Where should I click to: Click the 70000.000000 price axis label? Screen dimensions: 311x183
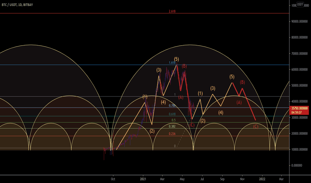pyautogui.click(x=300, y=54)
